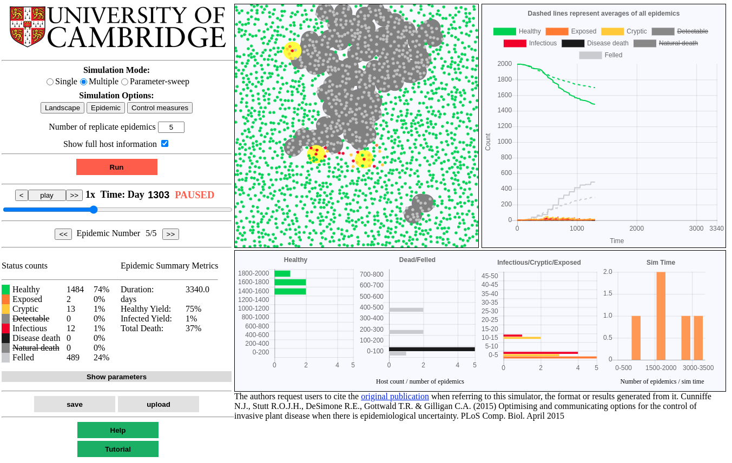Choose Parameter-sweep simulation mode

click(x=125, y=82)
